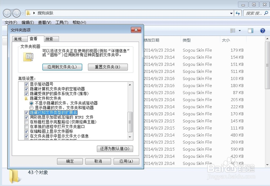Click the 隐藏文件和文件夹 folder icon
The width and height of the screenshot is (270, 186).
pyautogui.click(x=26, y=98)
